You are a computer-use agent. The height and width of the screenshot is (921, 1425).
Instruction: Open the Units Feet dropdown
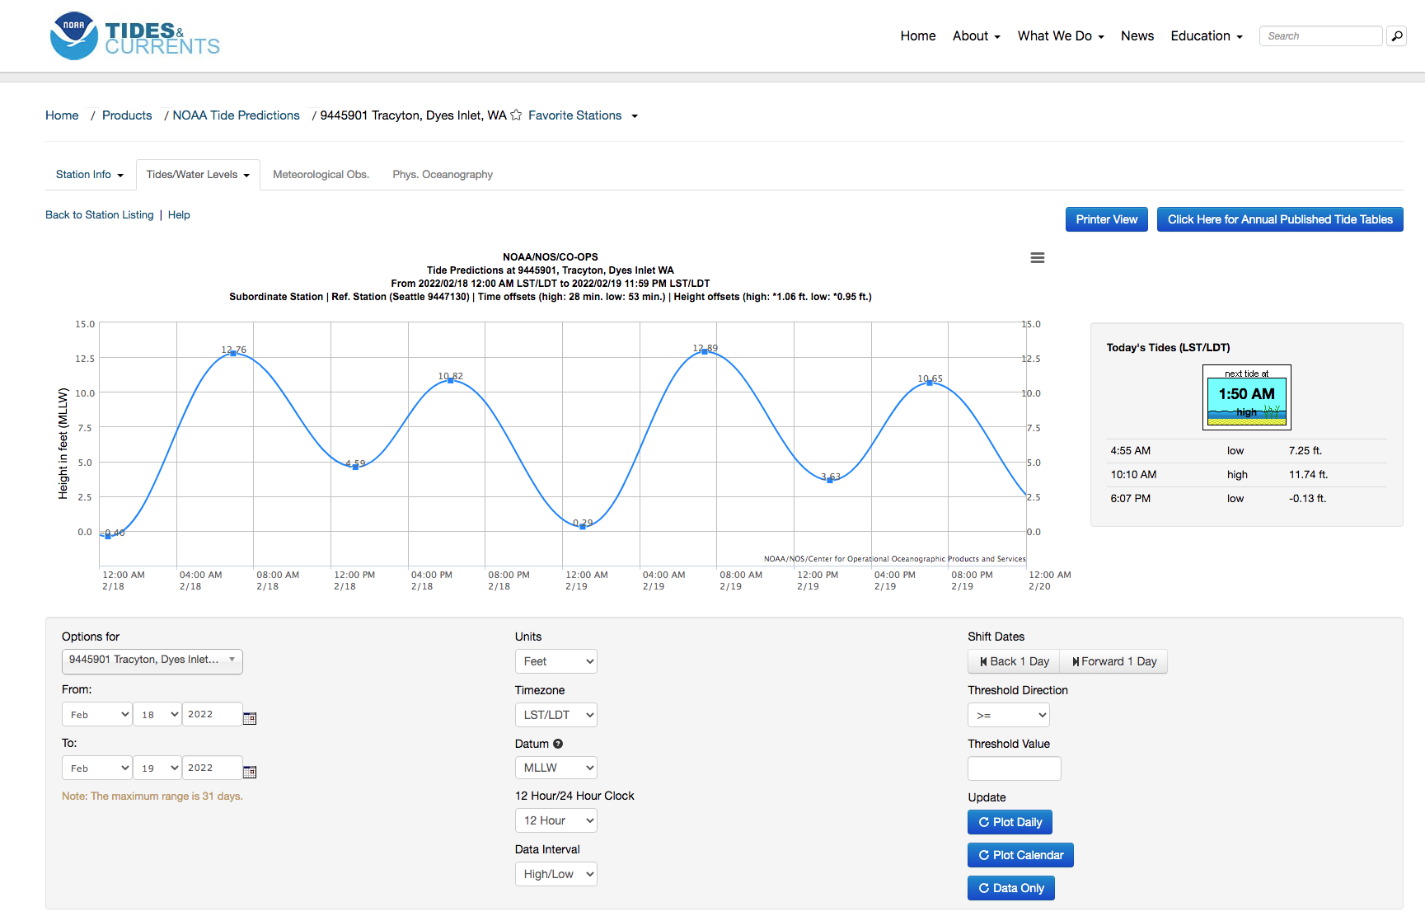click(x=556, y=661)
